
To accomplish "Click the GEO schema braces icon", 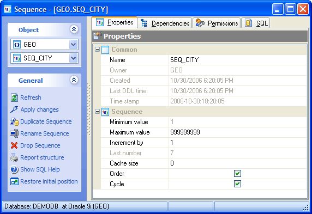I will click(17, 45).
